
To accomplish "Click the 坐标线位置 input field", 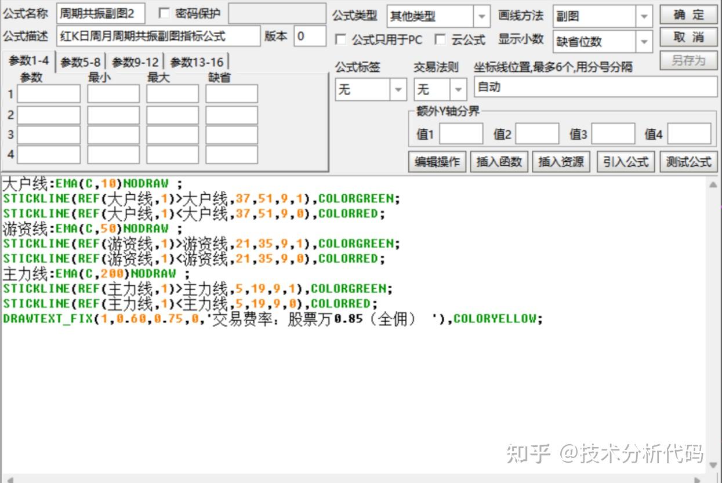I will [596, 87].
